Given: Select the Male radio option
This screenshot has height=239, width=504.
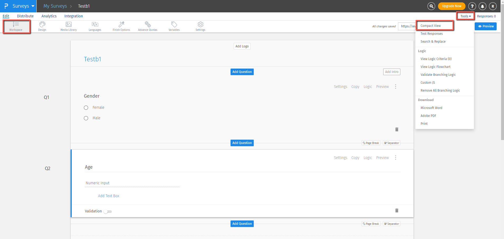Looking at the screenshot, I should pyautogui.click(x=86, y=118).
